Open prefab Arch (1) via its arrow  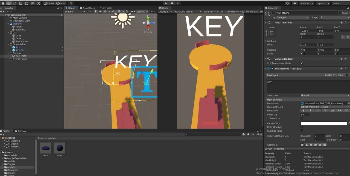pyautogui.click(x=62, y=50)
